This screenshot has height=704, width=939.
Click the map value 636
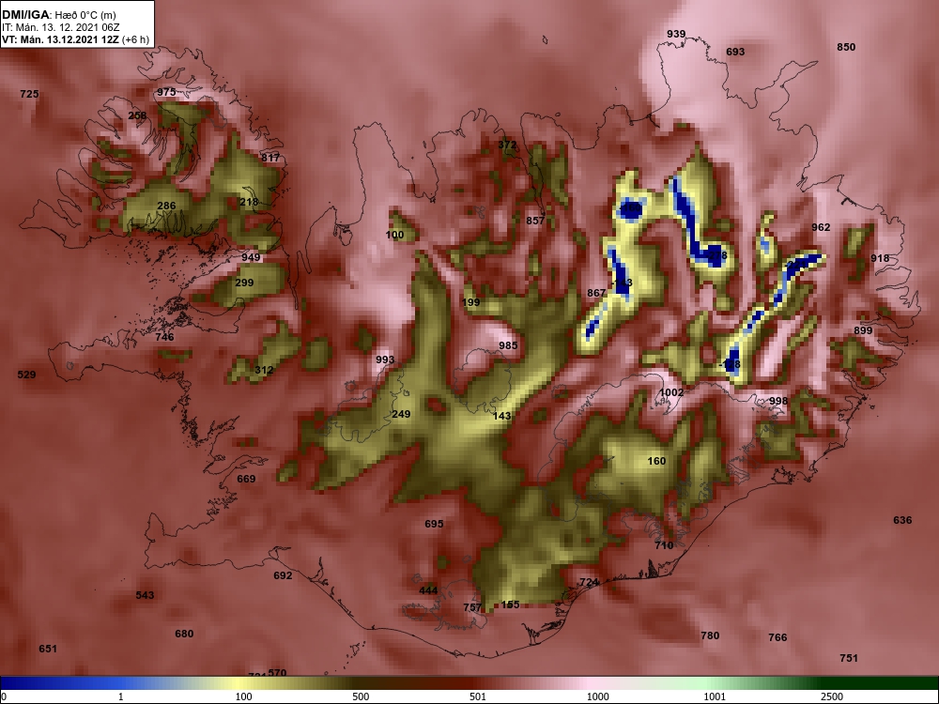tap(902, 520)
